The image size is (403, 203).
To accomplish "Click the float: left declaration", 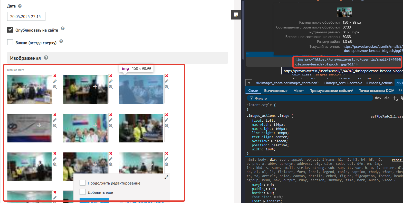I will [x=263, y=120].
